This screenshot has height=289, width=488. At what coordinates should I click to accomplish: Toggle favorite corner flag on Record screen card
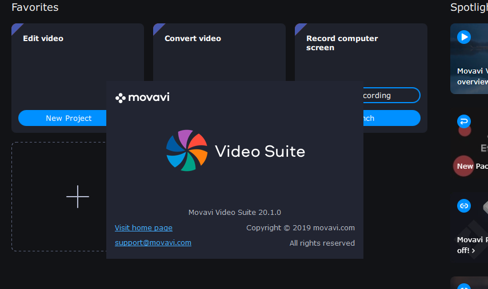tap(299, 29)
